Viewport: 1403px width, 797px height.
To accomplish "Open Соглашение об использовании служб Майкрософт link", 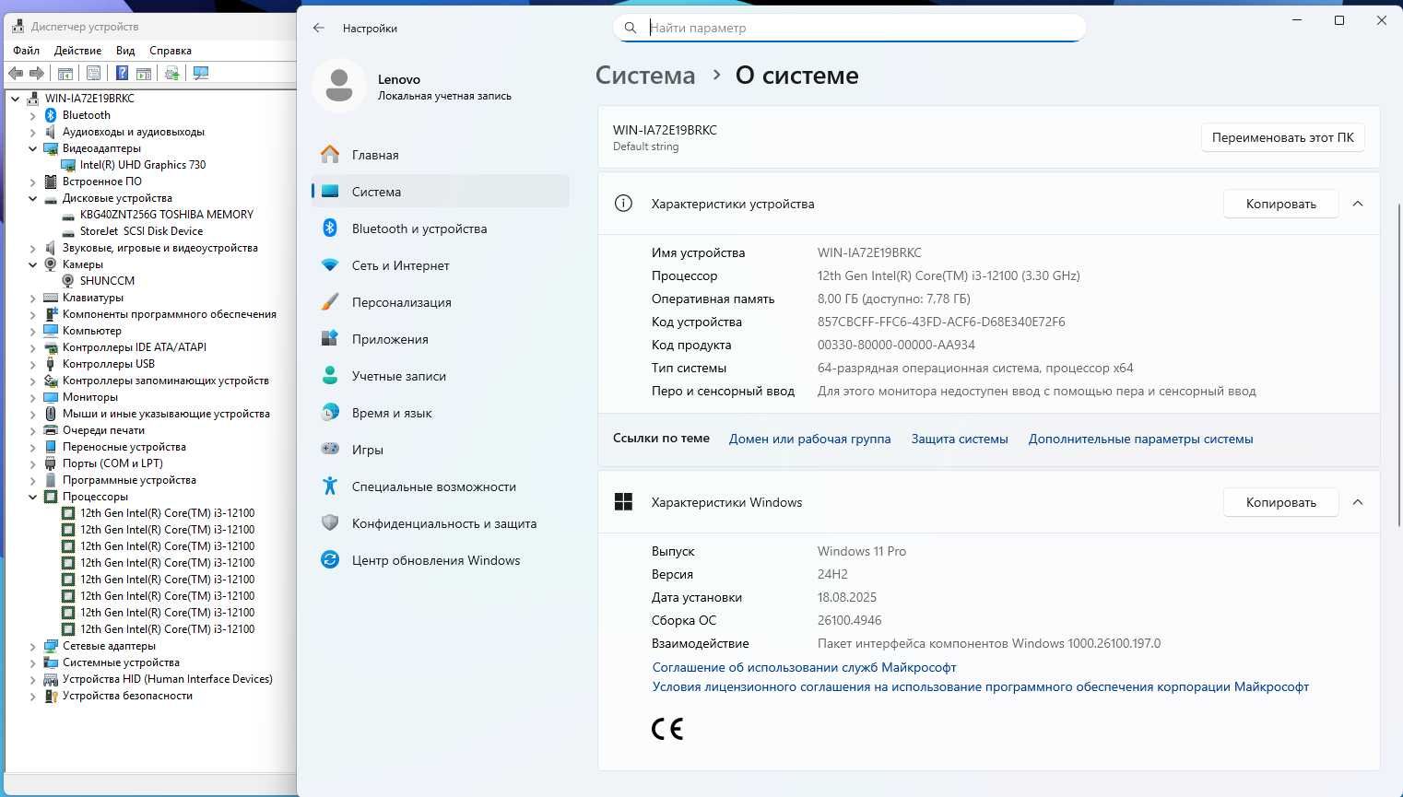I will pos(804,667).
